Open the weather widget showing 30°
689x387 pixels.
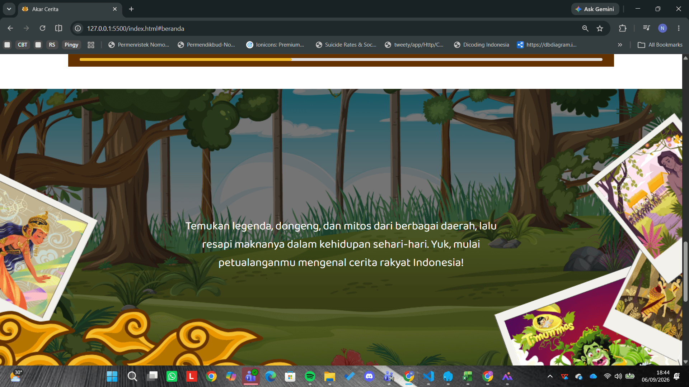pos(16,376)
